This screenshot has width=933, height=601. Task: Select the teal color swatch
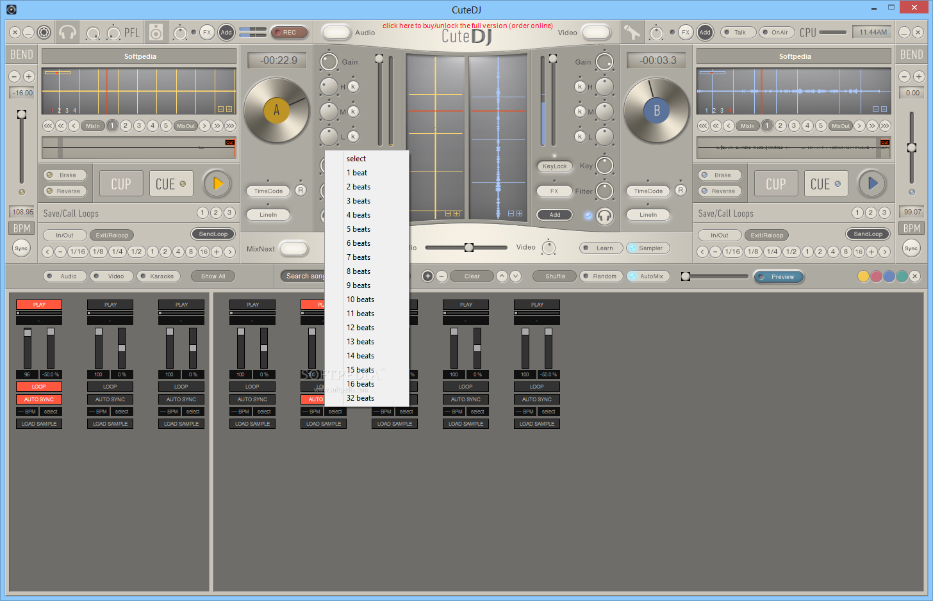click(x=902, y=276)
